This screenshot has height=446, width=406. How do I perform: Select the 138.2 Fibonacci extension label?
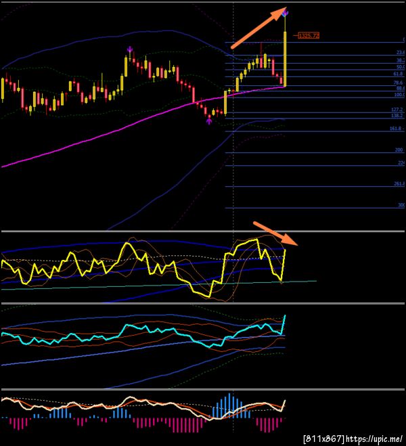pyautogui.click(x=398, y=116)
